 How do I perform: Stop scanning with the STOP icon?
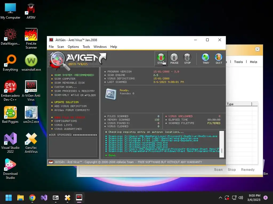187,59
